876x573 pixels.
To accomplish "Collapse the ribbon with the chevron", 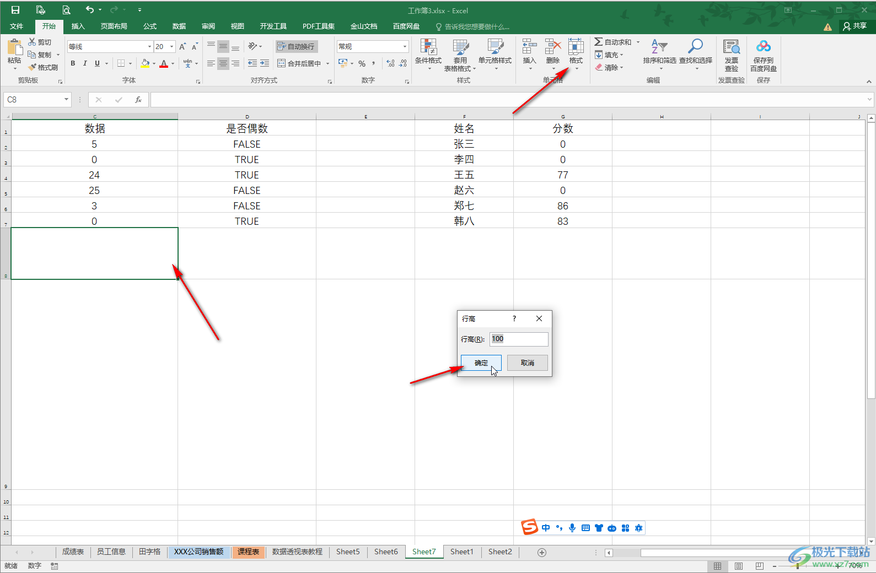I will click(869, 82).
